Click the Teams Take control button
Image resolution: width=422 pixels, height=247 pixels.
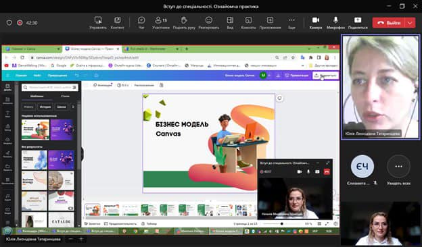tap(98, 23)
